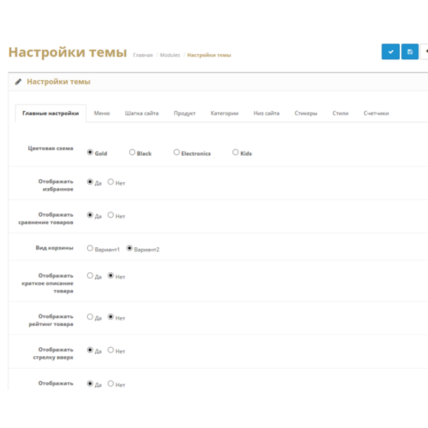Open the Modules breadcrumb link
Image resolution: width=428 pixels, height=428 pixels.
click(170, 55)
